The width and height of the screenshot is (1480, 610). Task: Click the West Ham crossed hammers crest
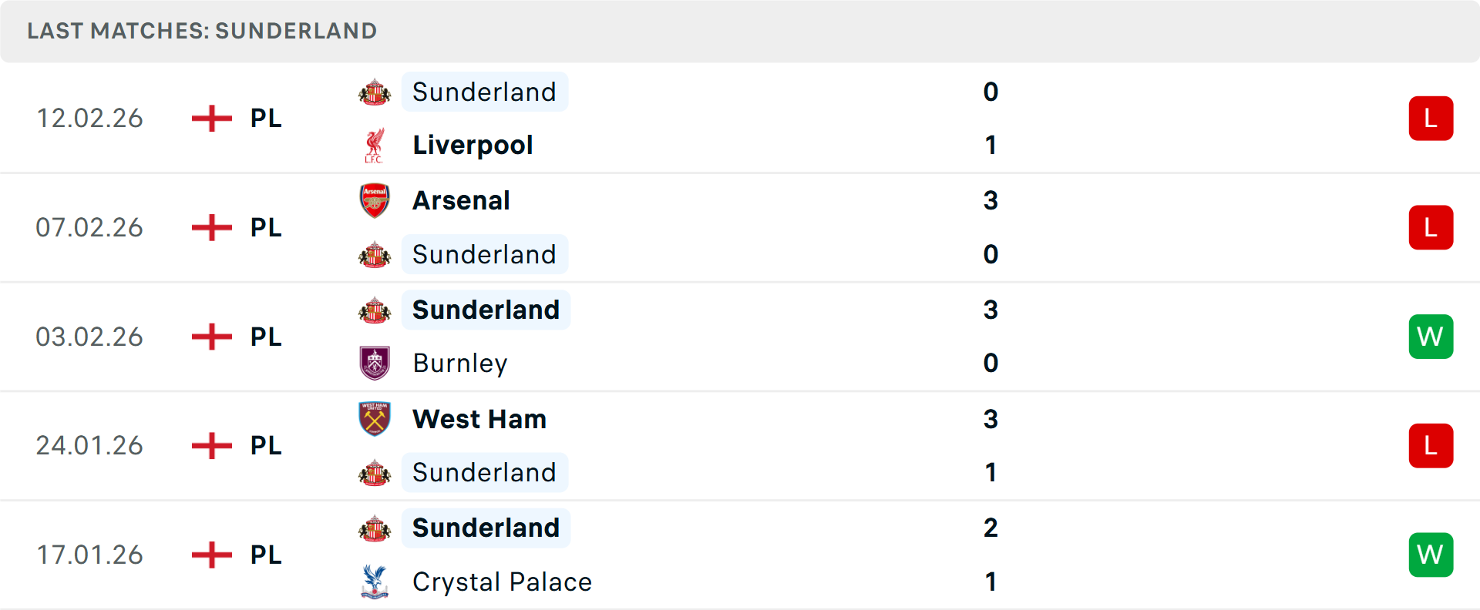point(375,419)
